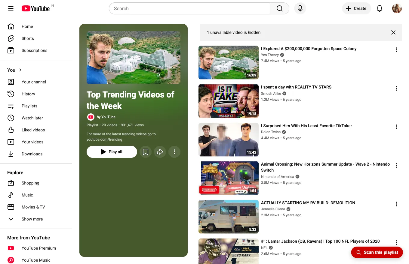This screenshot has width=409, height=264.
Task: Open the Yes Theory channel link
Action: coord(270,55)
